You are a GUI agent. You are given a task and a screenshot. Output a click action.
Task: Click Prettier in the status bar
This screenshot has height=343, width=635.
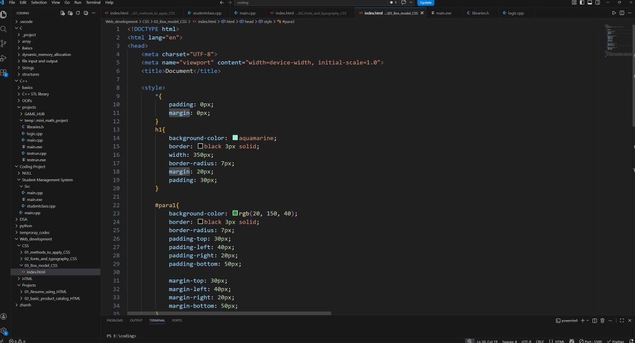(x=615, y=341)
